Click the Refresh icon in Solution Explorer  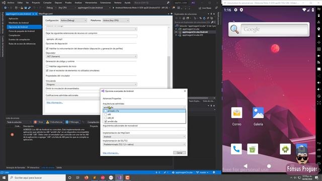point(204,18)
